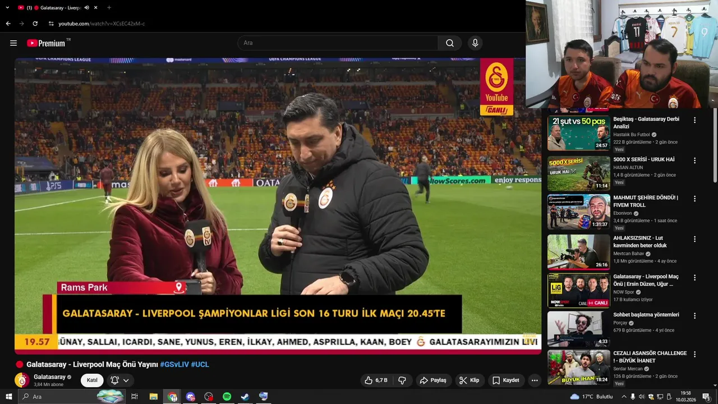Open the Hastalık Bu Futbol channel name
Screen dimensions: 718x404
point(632,135)
